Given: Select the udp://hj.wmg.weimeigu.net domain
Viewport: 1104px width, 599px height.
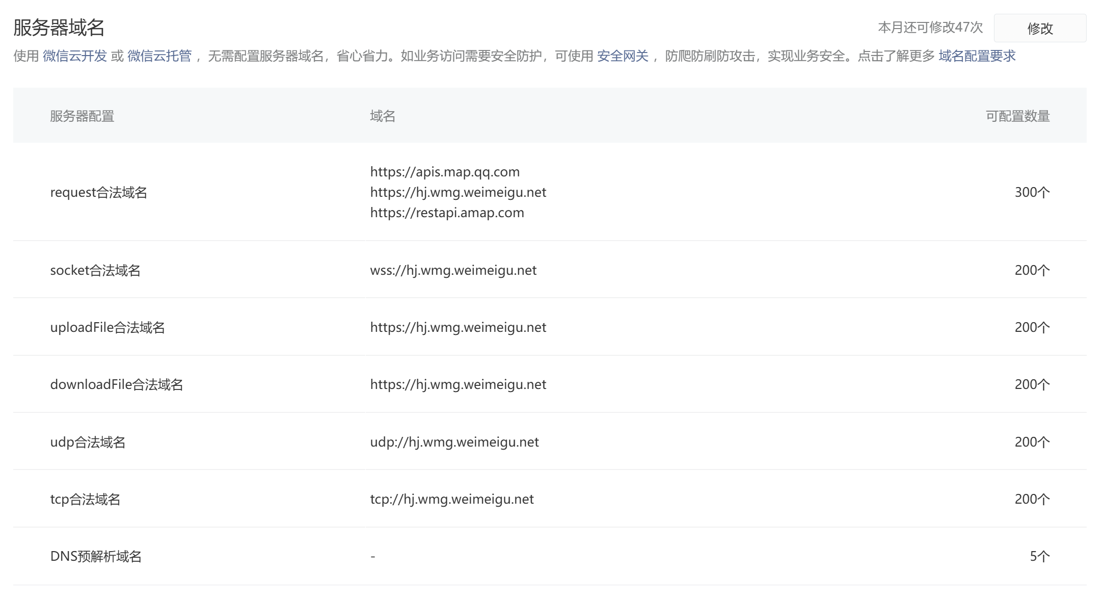Looking at the screenshot, I should coord(454,442).
